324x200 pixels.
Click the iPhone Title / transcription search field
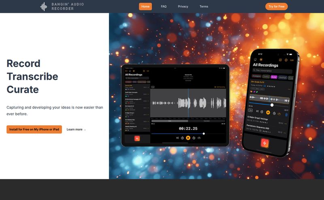272,71
